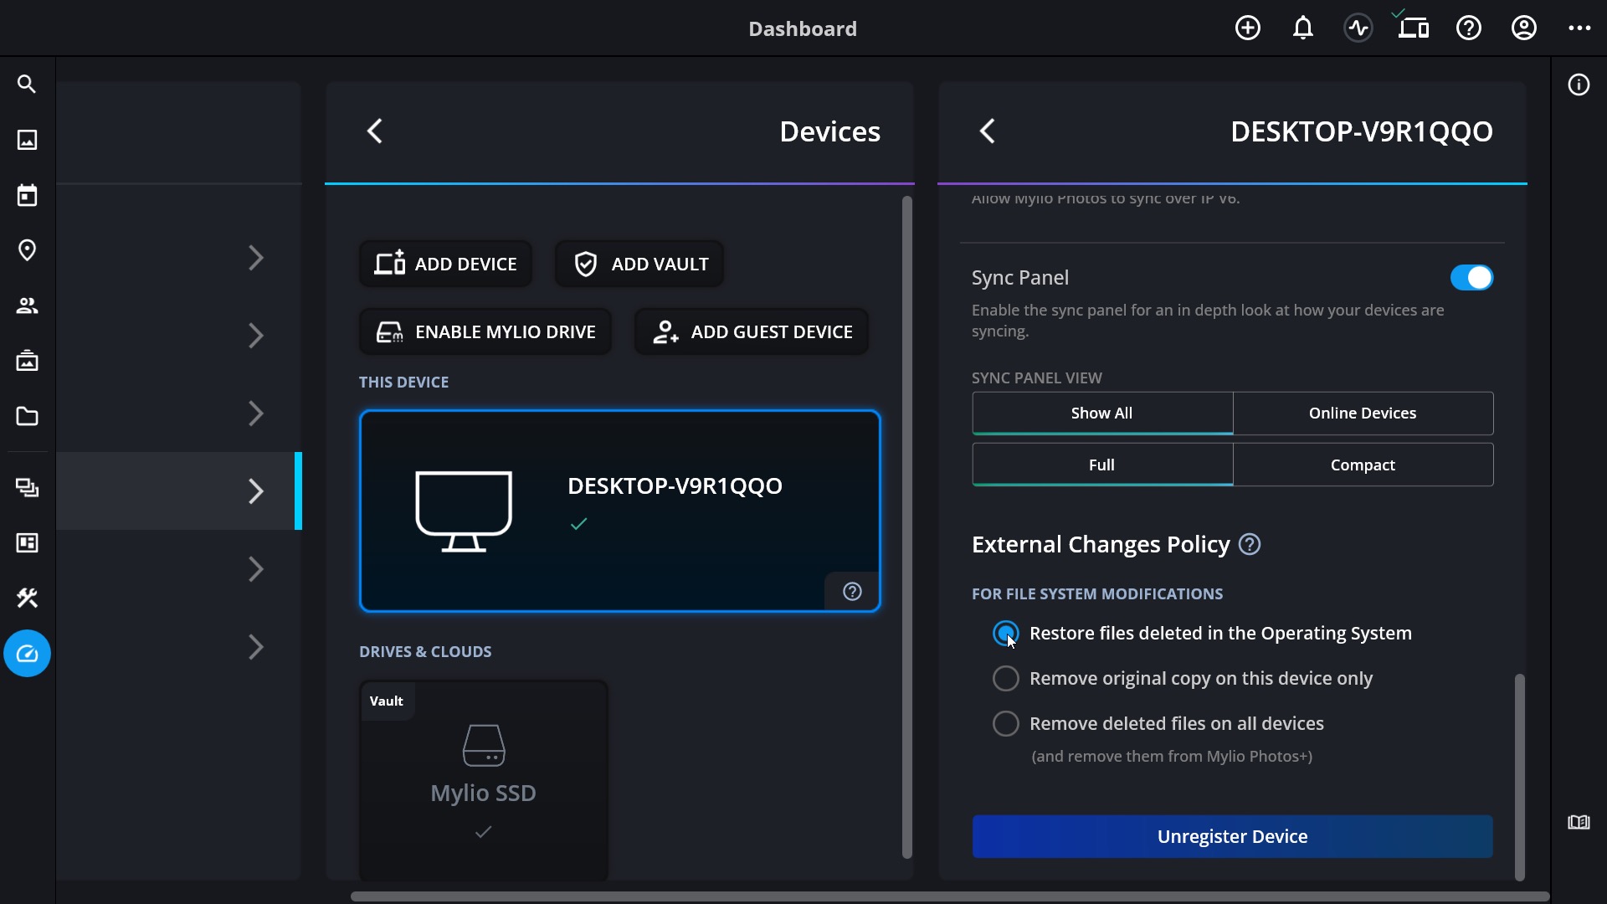The width and height of the screenshot is (1607, 904).
Task: Expand the second chevron row in left list
Action: 256,336
